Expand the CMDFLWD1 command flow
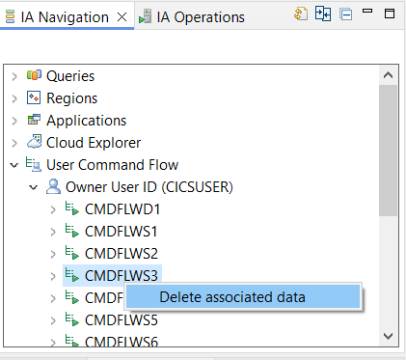The height and width of the screenshot is (360, 406). coord(53,209)
